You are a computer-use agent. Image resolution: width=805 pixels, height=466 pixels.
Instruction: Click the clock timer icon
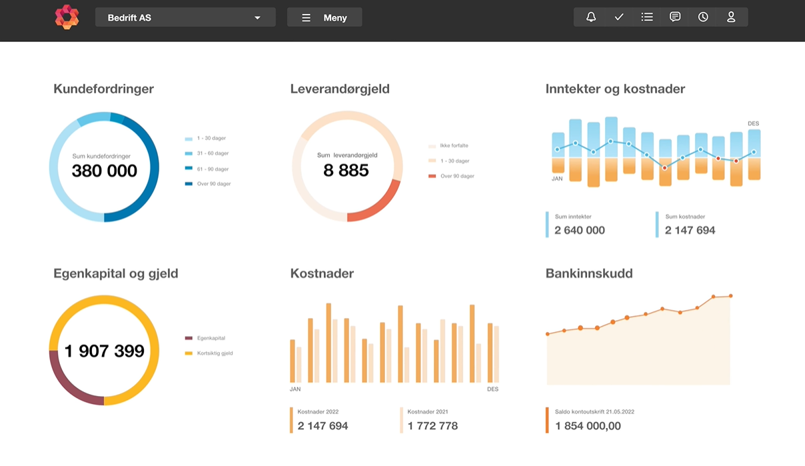coord(703,17)
